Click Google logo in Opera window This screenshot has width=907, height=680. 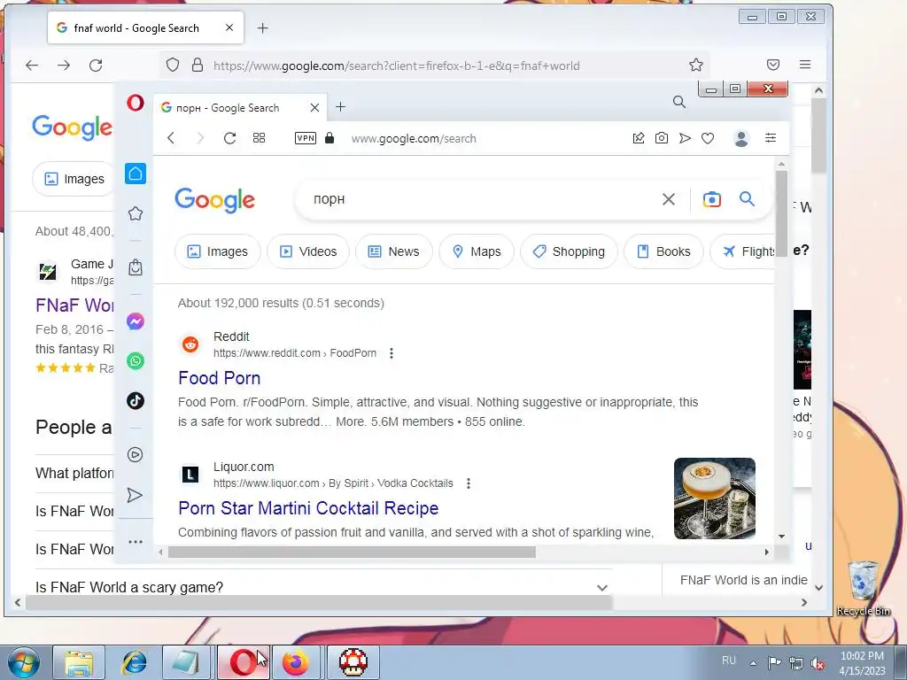click(x=214, y=200)
